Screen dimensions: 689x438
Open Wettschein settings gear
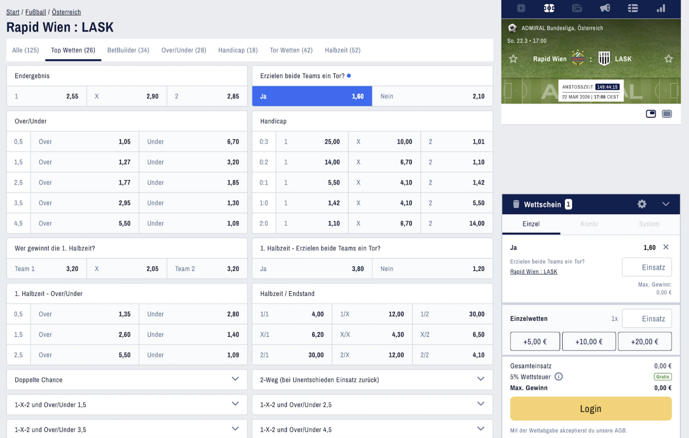[642, 204]
